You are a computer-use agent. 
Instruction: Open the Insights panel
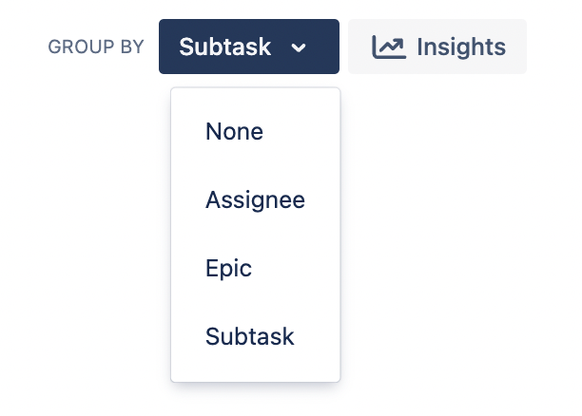(x=437, y=47)
